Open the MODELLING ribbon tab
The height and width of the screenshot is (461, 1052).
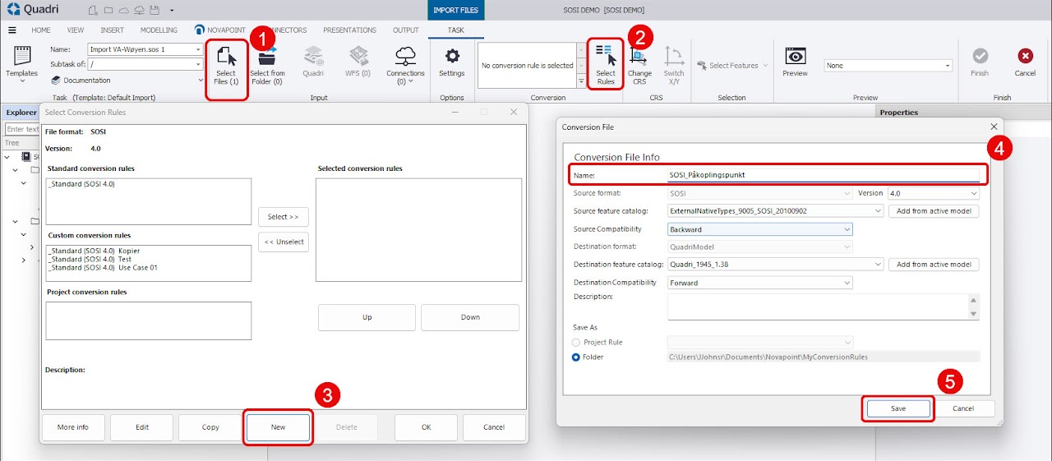pyautogui.click(x=159, y=30)
